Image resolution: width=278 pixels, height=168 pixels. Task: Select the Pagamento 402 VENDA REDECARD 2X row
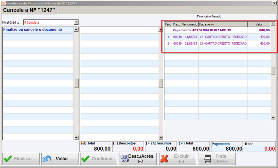[x=217, y=30]
